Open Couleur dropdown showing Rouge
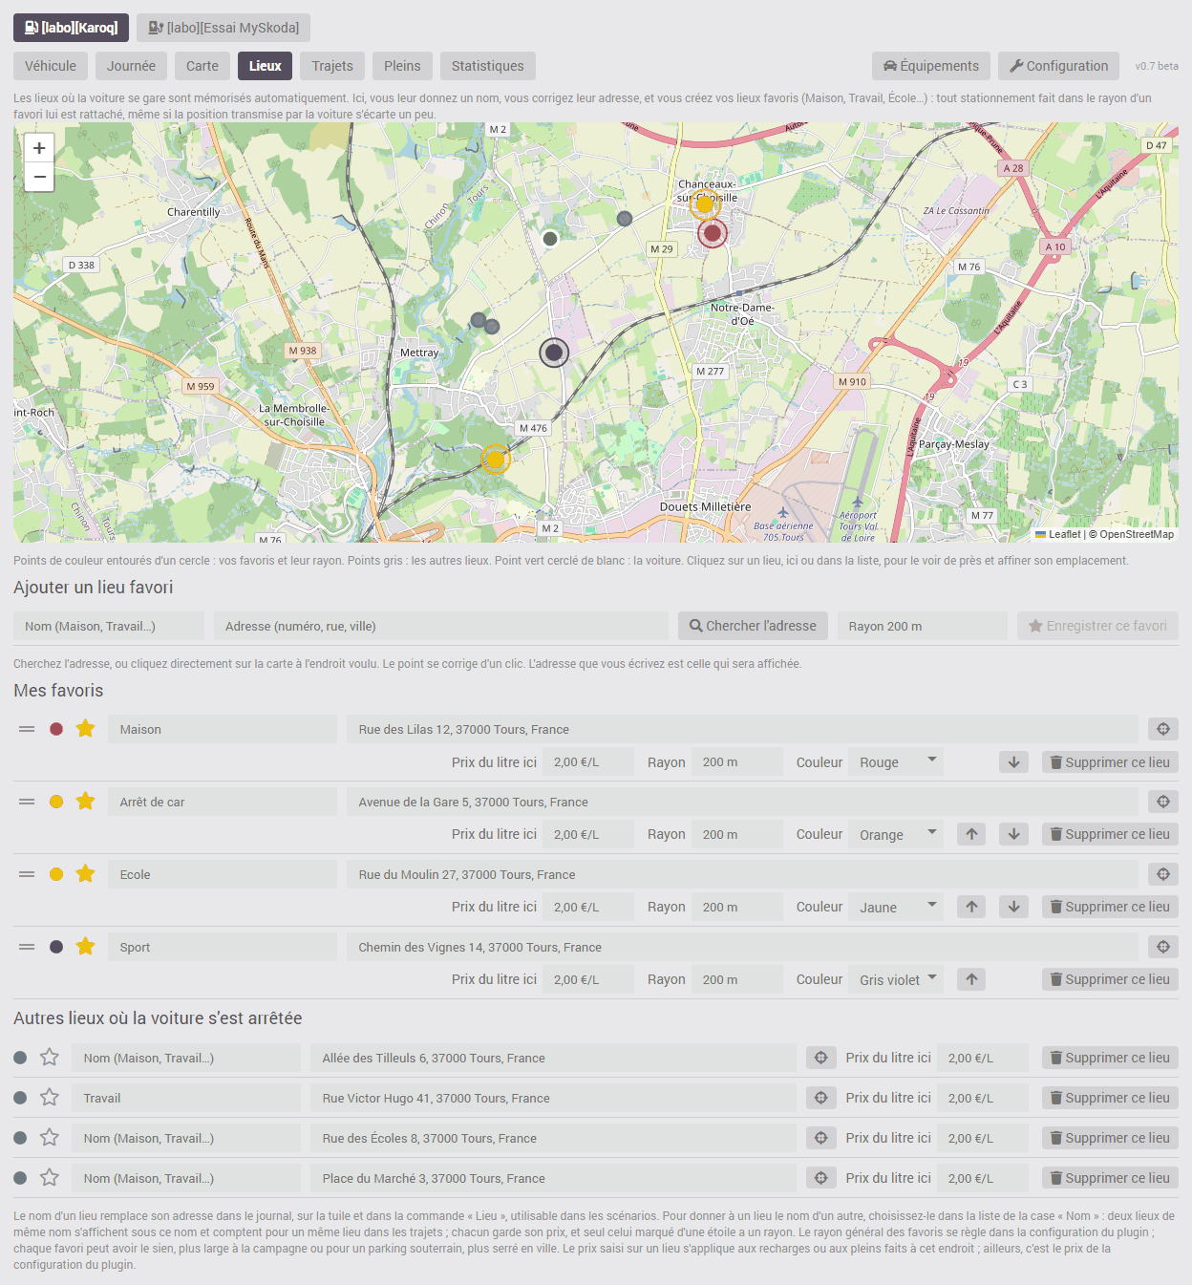The width and height of the screenshot is (1192, 1285). coord(896,762)
